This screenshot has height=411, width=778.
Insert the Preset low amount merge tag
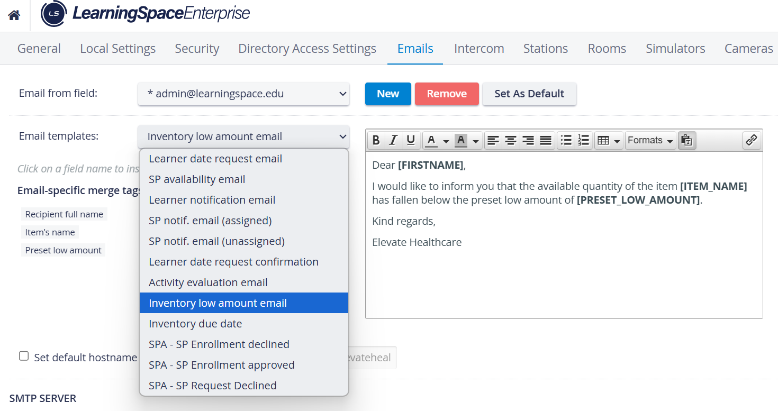(x=64, y=250)
